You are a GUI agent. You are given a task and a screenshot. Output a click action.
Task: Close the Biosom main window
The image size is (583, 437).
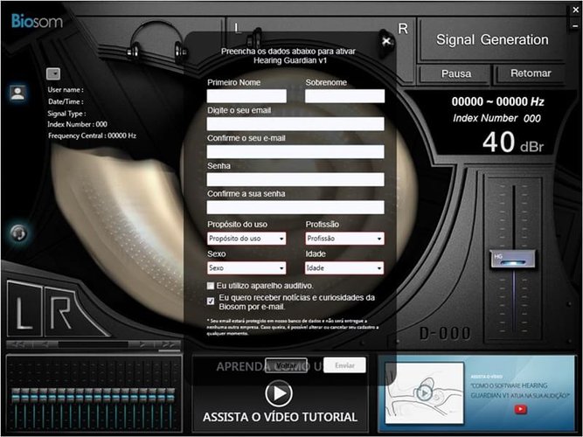click(x=575, y=10)
